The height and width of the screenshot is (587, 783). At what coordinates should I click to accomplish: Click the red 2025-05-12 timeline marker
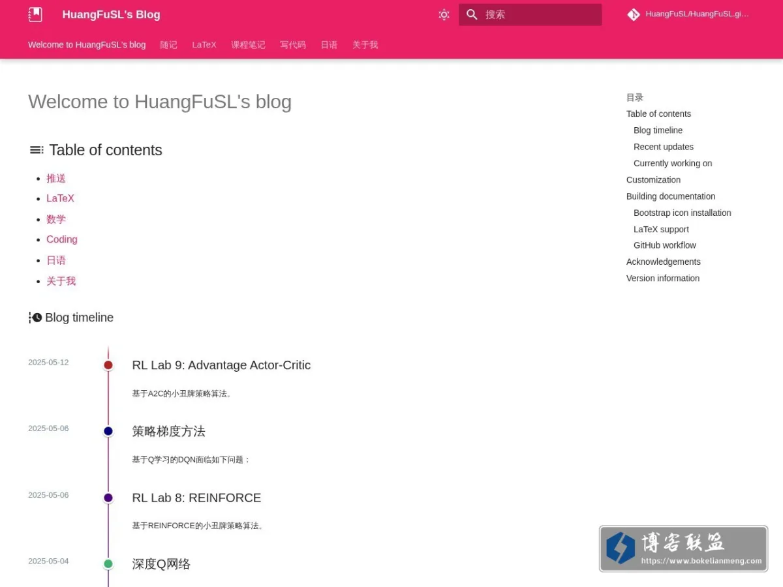pyautogui.click(x=108, y=365)
